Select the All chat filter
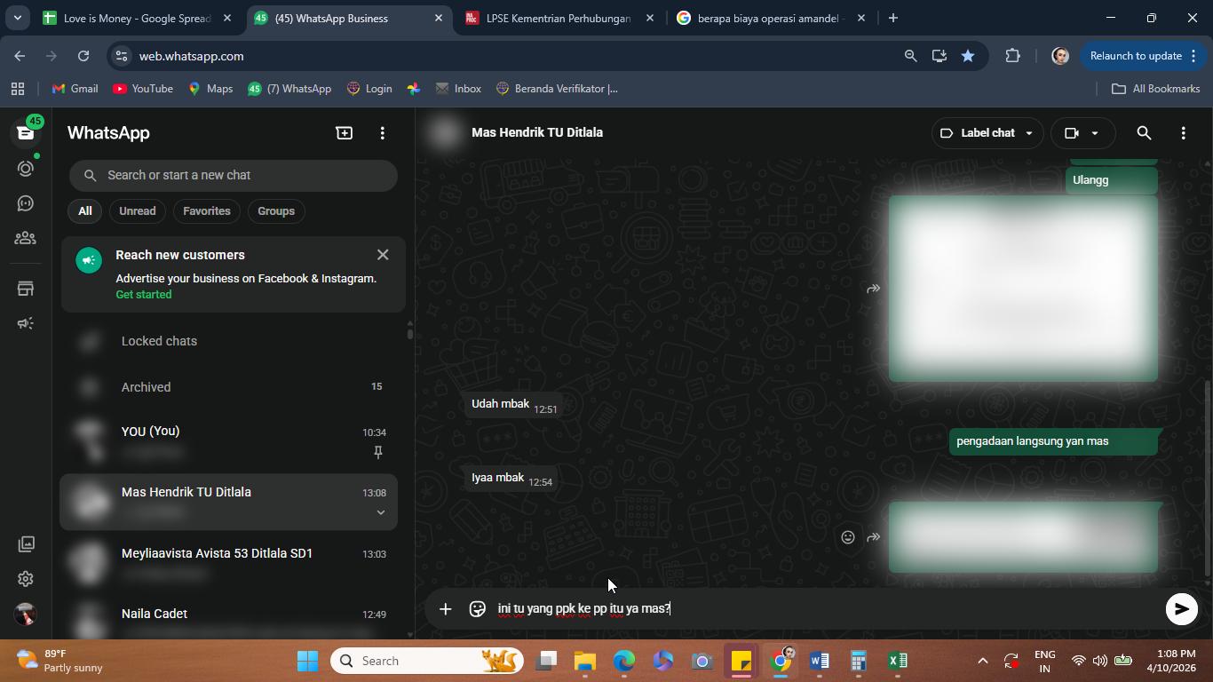Screen dimensions: 1213x682 click(x=84, y=211)
